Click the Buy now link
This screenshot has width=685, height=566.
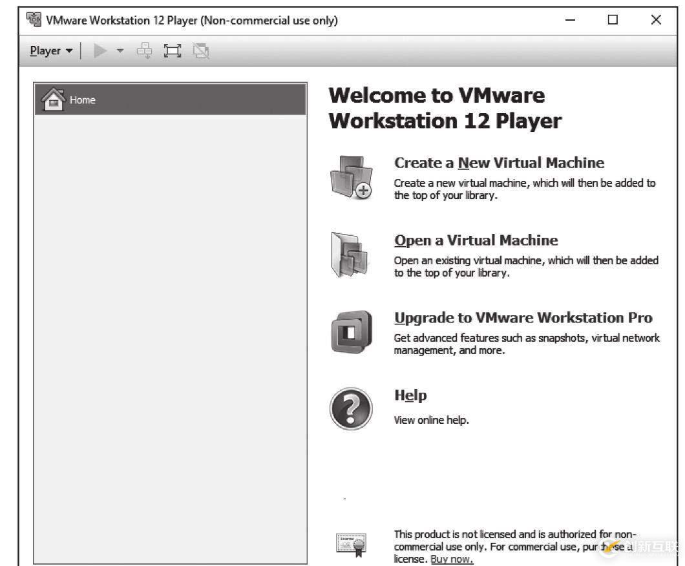click(x=452, y=559)
